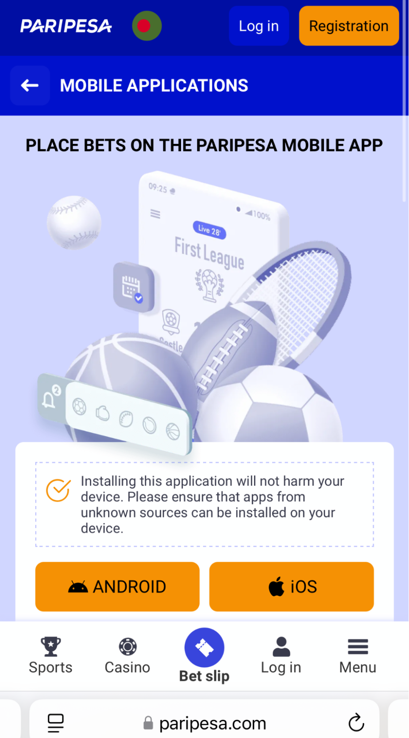Go back using the left arrow
The width and height of the screenshot is (409, 738).
pyautogui.click(x=30, y=85)
